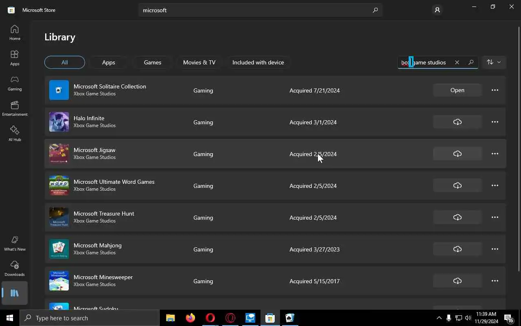Viewport: 521px width, 326px height.
Task: Select the Apps filter tab
Action: pyautogui.click(x=109, y=62)
